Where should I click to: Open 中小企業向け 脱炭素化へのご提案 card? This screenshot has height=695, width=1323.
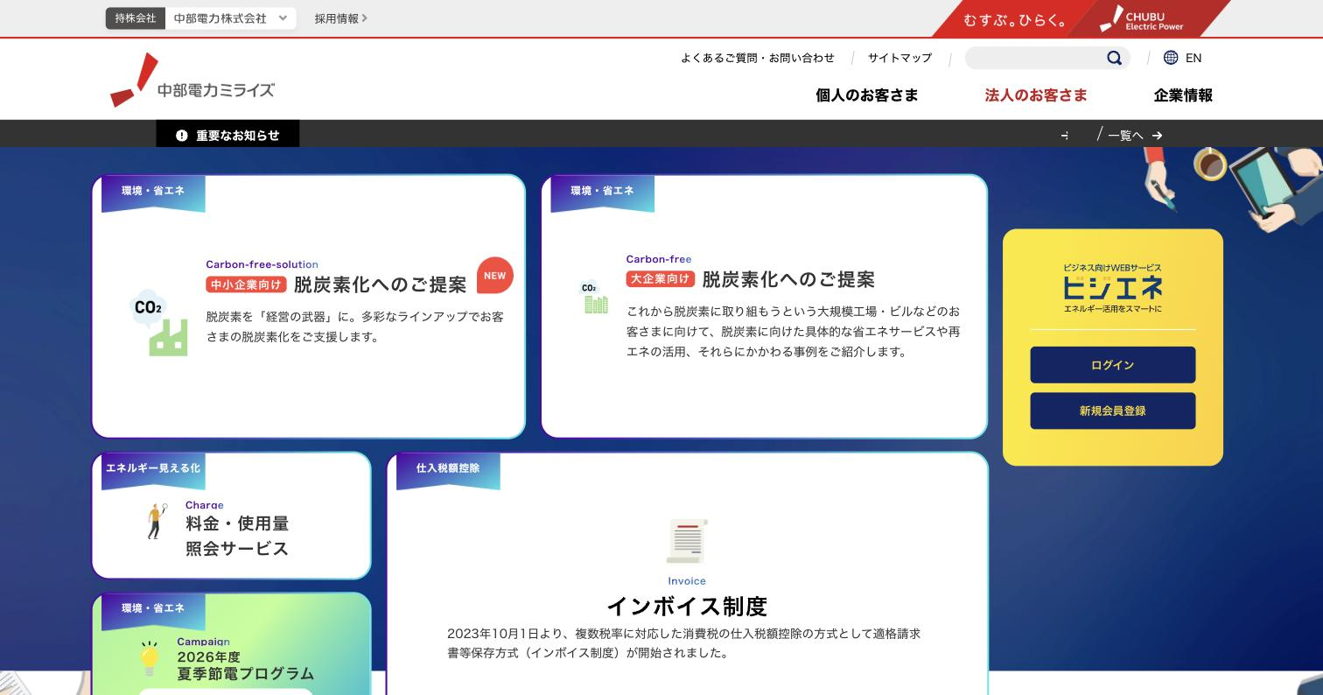point(308,306)
